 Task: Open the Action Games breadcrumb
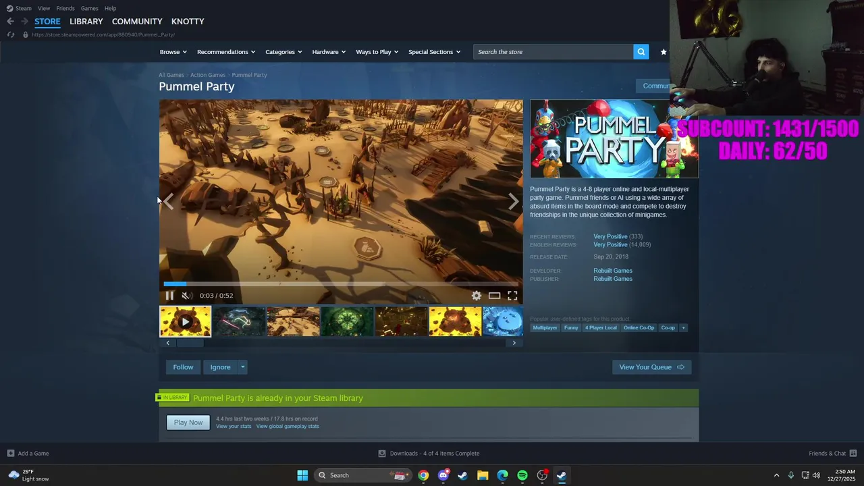tap(208, 75)
